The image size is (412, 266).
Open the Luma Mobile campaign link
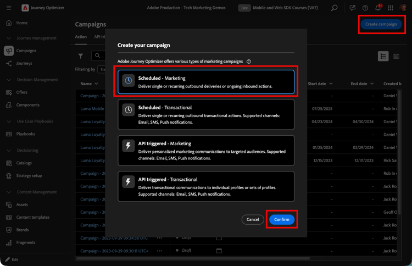pyautogui.click(x=92, y=109)
